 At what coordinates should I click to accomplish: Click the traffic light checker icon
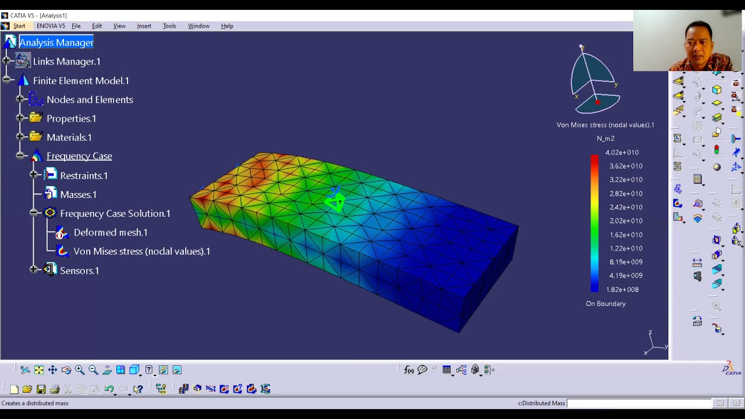[x=716, y=150]
